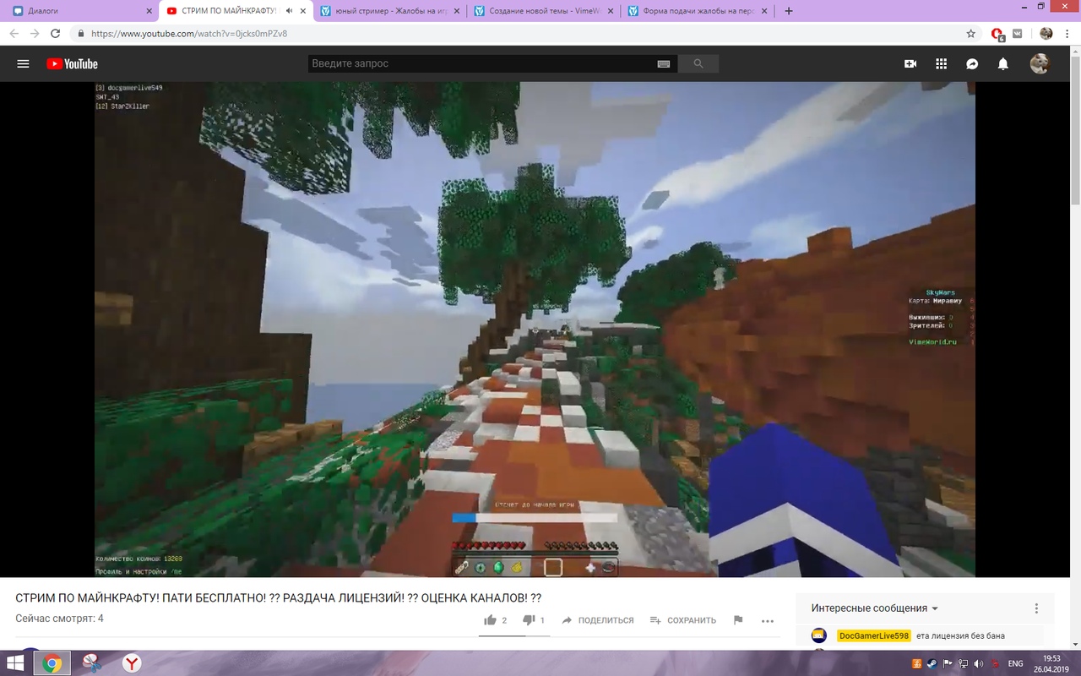
Task: Open the on-screen keyboard in search box
Action: 664,64
